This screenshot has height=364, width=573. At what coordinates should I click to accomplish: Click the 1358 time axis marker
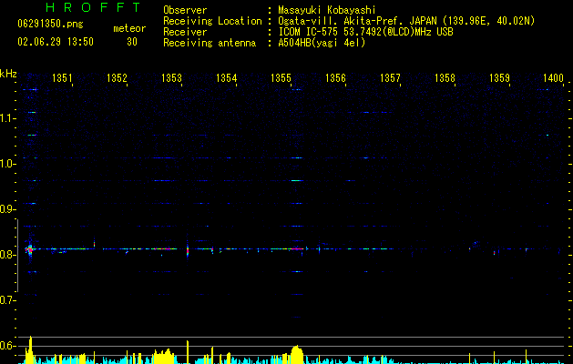coord(445,78)
